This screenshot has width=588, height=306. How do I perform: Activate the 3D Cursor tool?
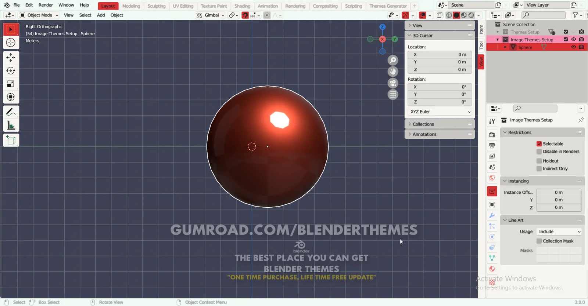pos(11,43)
